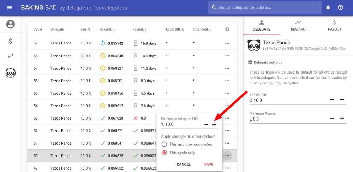Click the green reward checkmark for cycle 53

[103, 118]
